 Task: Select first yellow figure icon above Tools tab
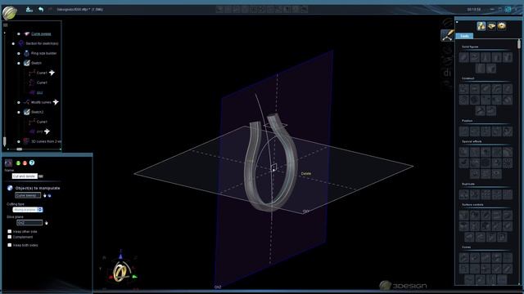pyautogui.click(x=481, y=26)
